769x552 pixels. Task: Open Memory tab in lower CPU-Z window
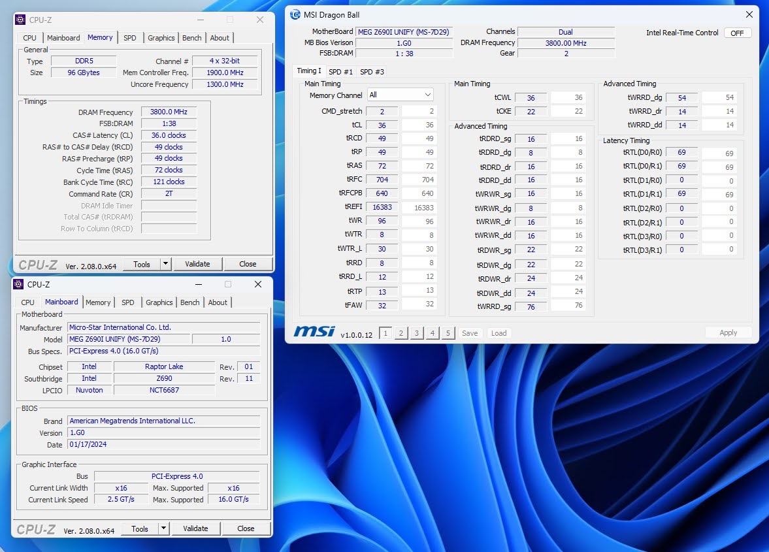point(98,302)
